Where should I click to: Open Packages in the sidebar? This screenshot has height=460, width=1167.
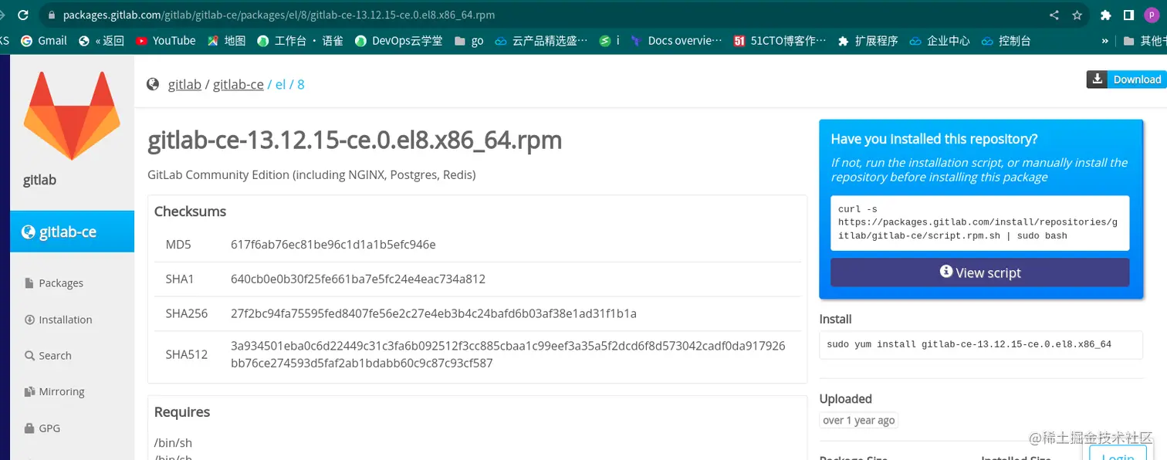[54, 283]
